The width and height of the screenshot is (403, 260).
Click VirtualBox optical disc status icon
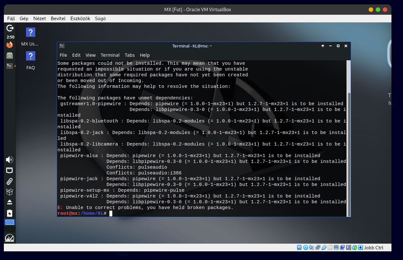click(x=305, y=247)
